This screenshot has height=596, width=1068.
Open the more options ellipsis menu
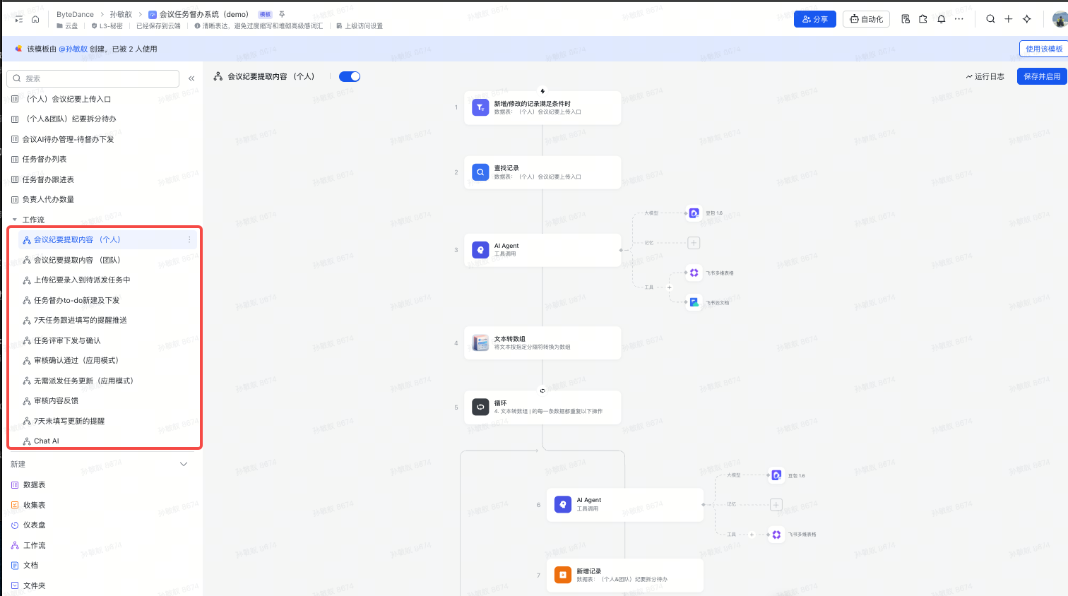pos(959,19)
